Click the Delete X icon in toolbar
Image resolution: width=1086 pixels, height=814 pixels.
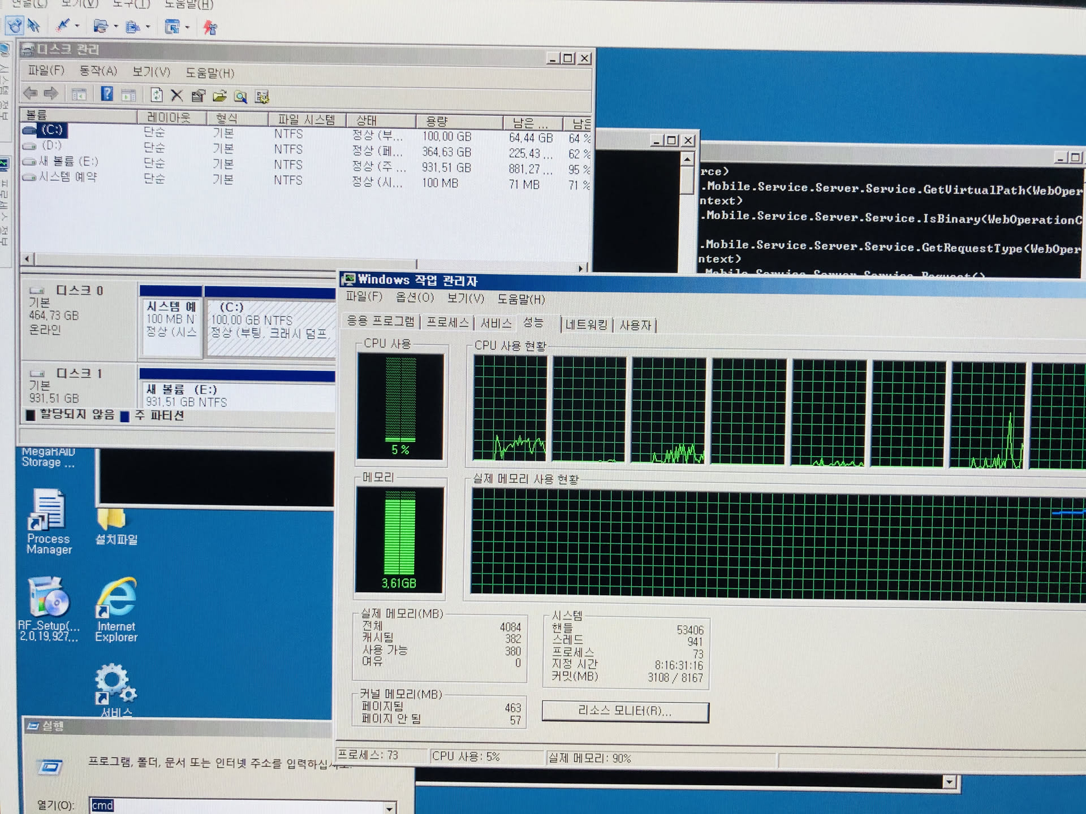pos(176,96)
